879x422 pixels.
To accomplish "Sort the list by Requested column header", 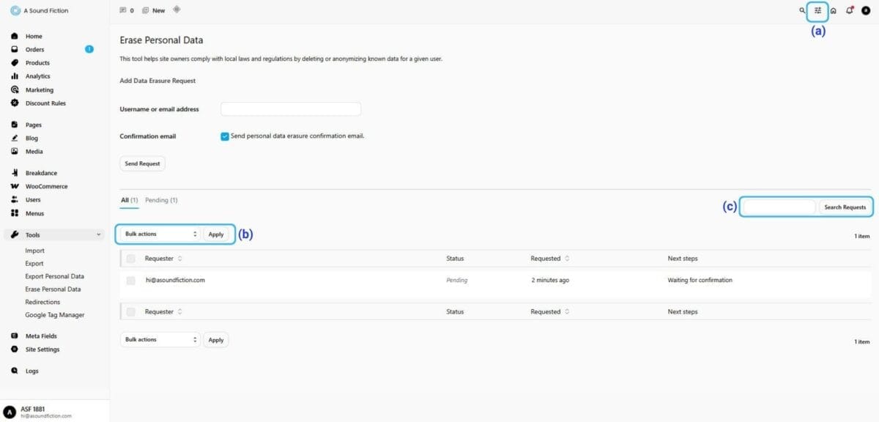I will click(546, 259).
